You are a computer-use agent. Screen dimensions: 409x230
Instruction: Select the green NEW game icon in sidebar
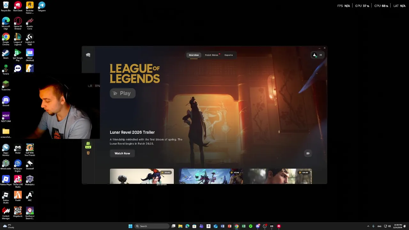coord(88,145)
